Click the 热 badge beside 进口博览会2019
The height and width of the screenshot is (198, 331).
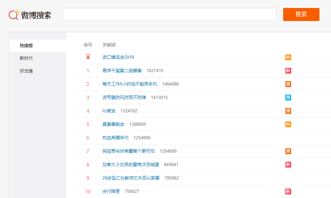coord(288,57)
